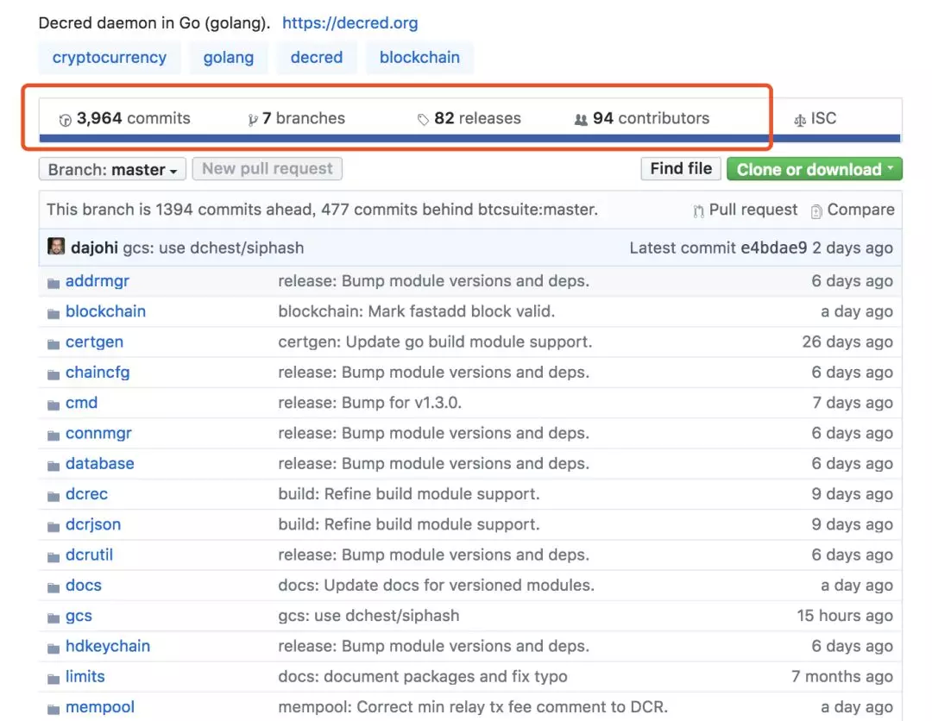Open the dajohi author profile
This screenshot has width=932, height=721.
click(94, 248)
